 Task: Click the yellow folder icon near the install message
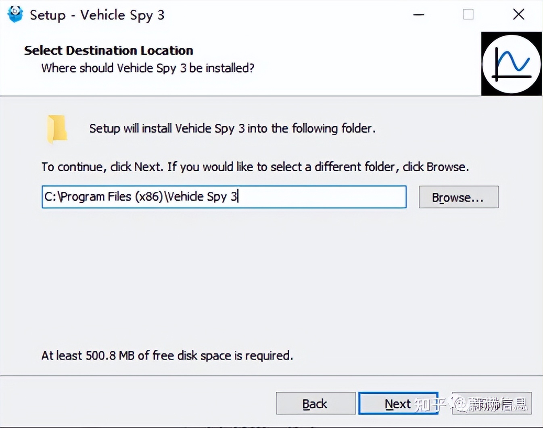(57, 129)
